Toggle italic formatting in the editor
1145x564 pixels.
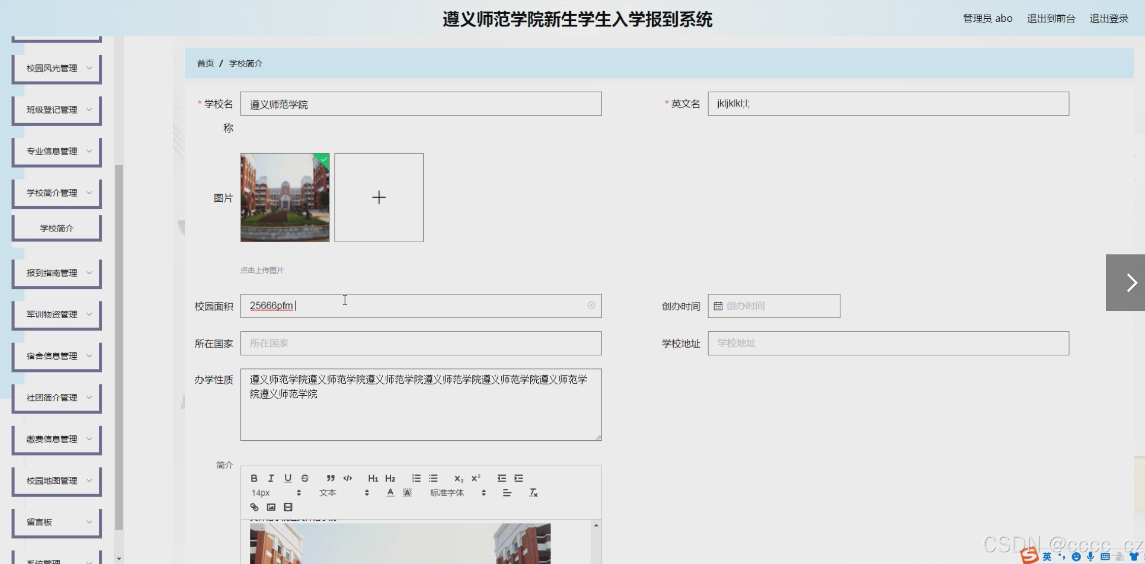(x=271, y=478)
